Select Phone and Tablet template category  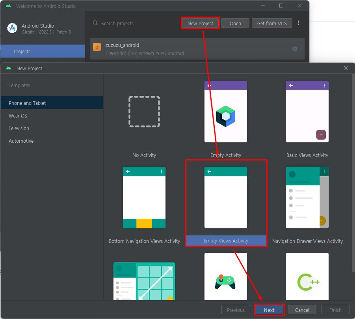pos(52,103)
